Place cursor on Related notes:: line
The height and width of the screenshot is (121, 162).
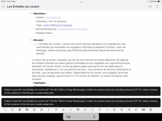pyautogui.click(x=45, y=33)
